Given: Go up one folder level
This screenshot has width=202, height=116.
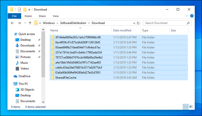Looking at the screenshot, I should coord(30,23).
